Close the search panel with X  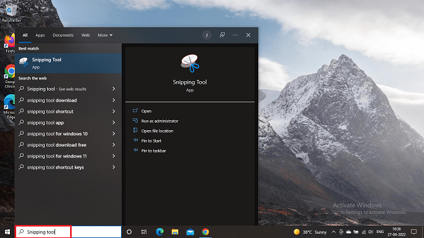pyautogui.click(x=248, y=35)
